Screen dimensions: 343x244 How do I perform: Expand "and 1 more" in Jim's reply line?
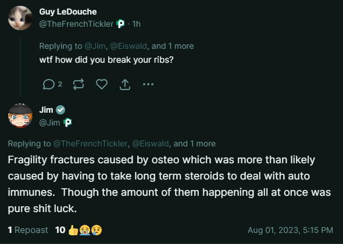[x=195, y=143]
